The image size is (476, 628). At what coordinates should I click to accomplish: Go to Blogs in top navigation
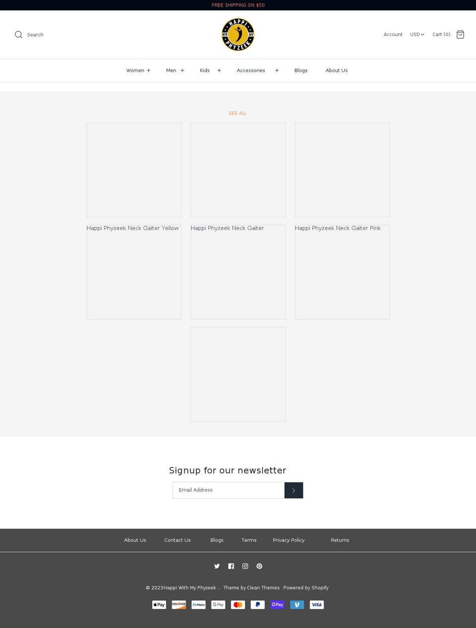[301, 70]
